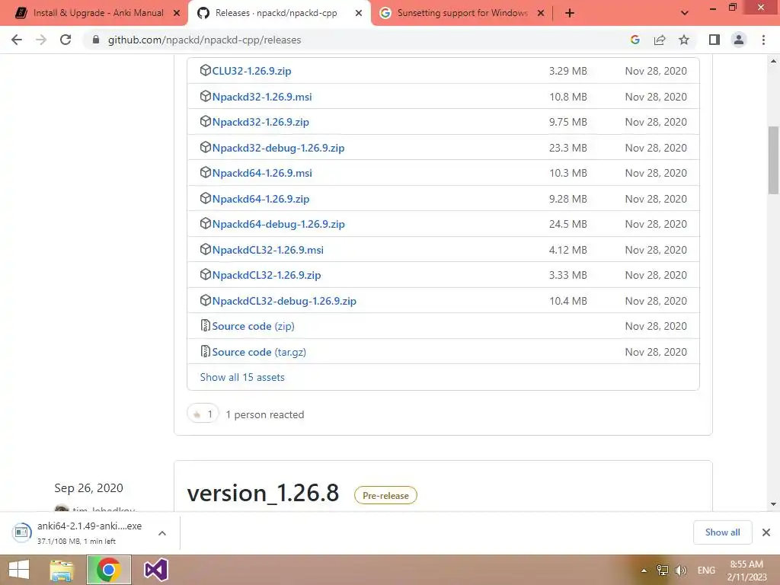Click Show all downloads button
The image size is (780, 585).
coord(722,532)
